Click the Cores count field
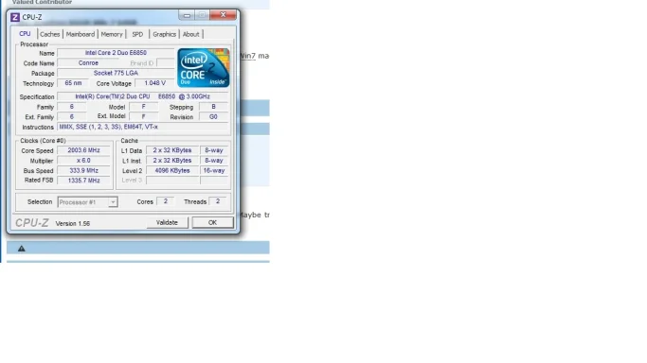 coord(166,201)
